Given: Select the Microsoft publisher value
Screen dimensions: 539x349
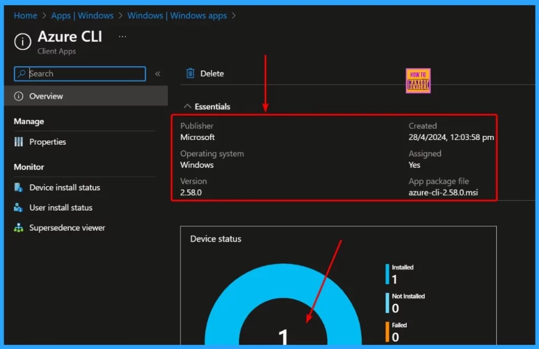Looking at the screenshot, I should click(x=197, y=137).
